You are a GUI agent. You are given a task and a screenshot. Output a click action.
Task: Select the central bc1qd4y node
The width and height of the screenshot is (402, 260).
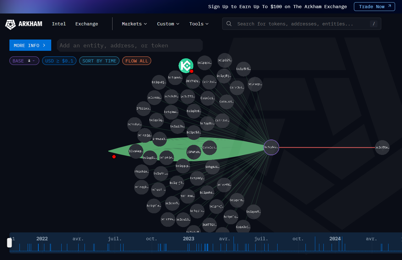point(271,147)
